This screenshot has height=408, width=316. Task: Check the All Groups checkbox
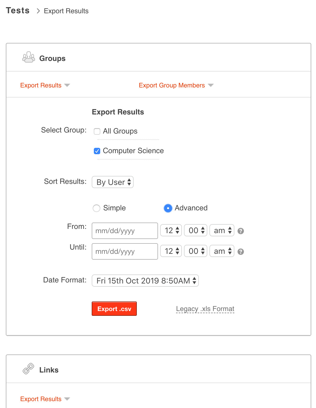97,131
